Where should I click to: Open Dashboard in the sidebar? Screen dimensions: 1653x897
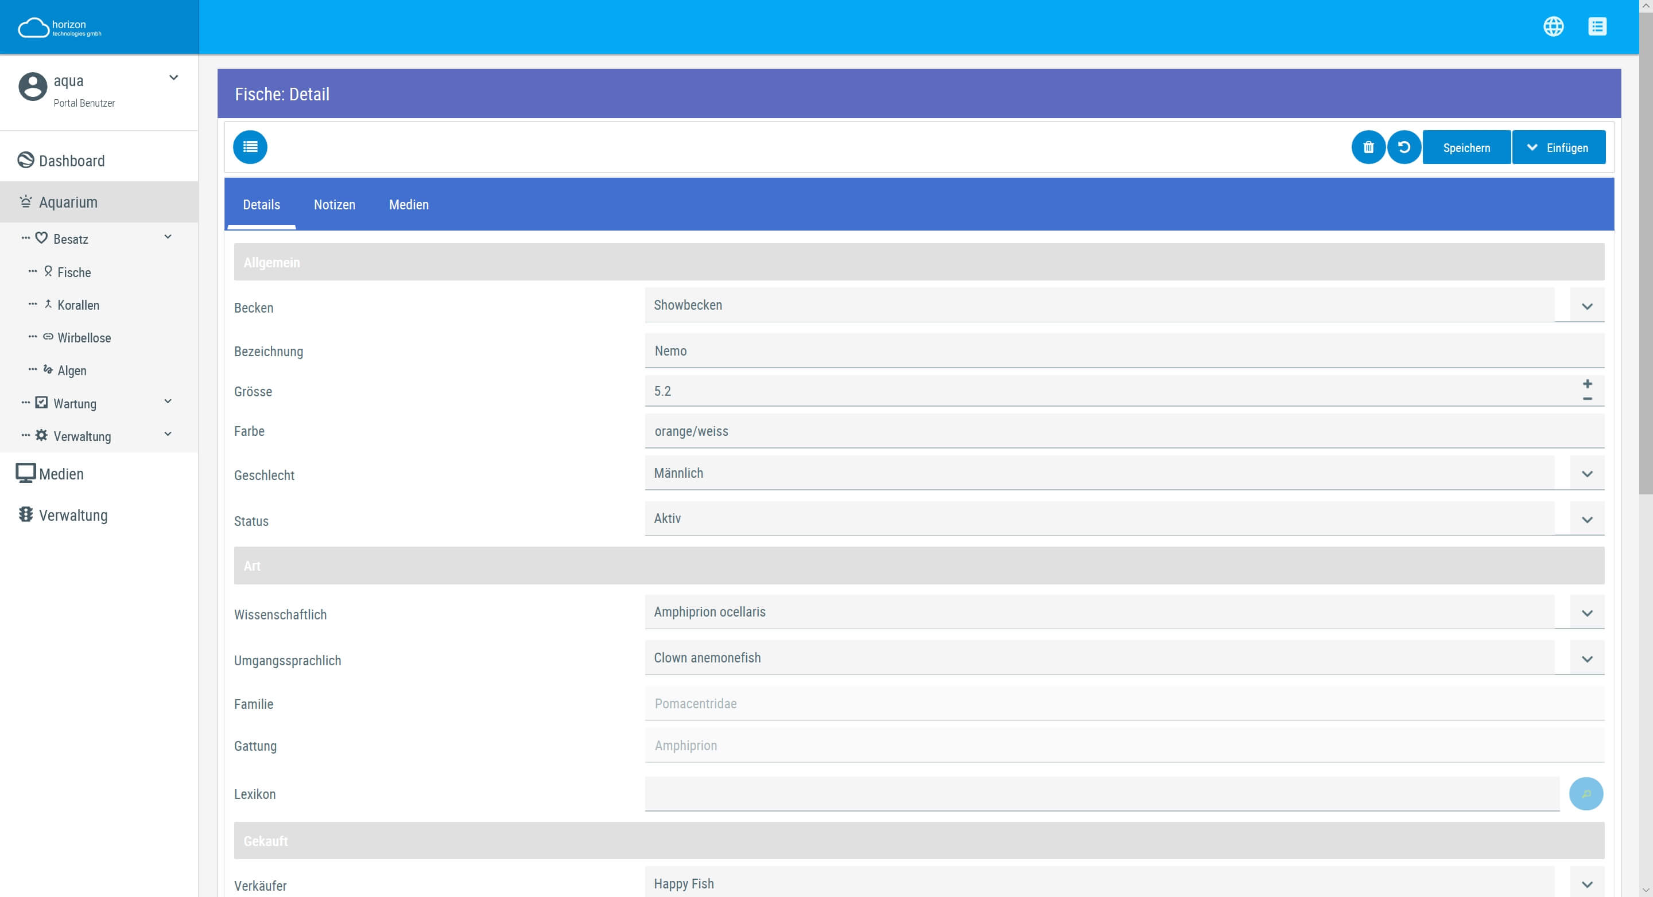71,161
